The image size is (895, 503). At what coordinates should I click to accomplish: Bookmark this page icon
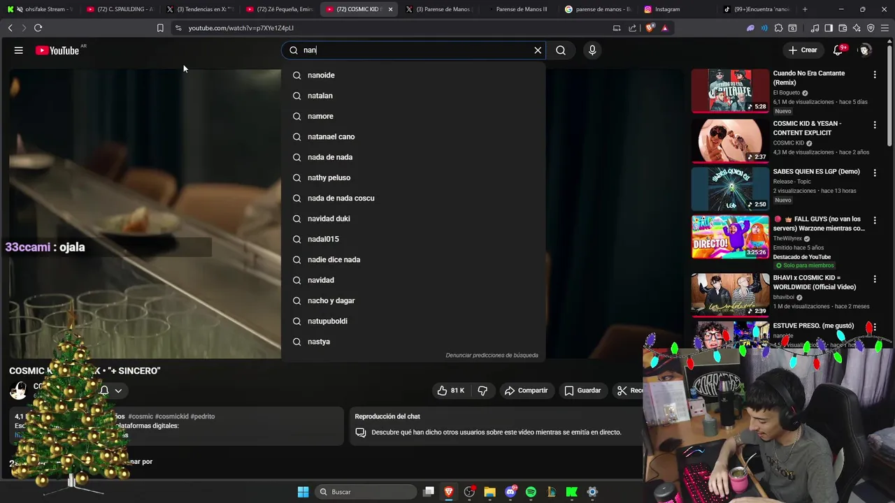click(x=160, y=28)
